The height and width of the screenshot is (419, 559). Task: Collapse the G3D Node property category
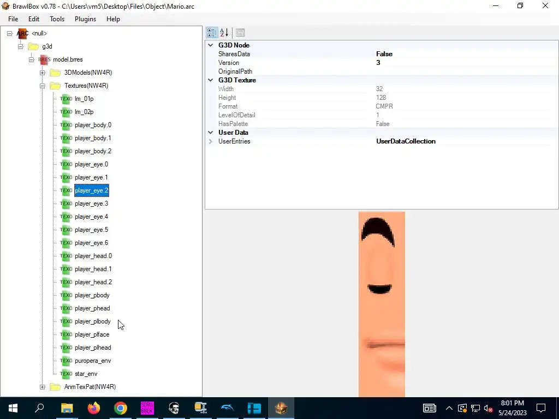(211, 45)
